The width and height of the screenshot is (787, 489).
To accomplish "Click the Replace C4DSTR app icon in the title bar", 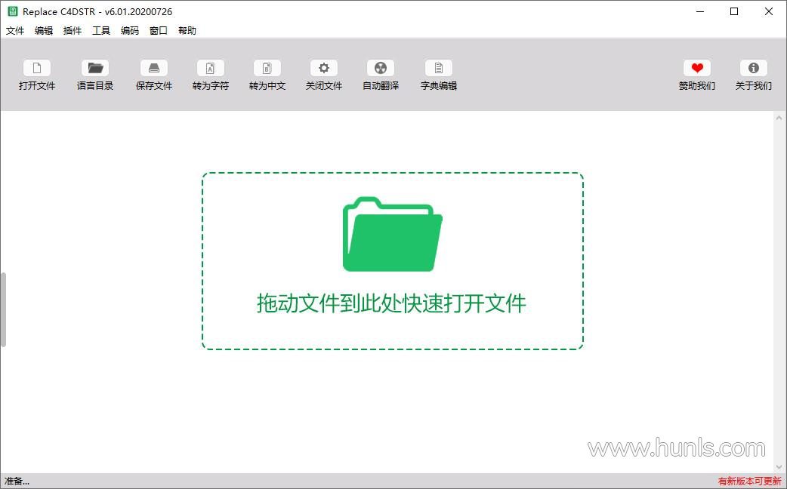I will pos(13,11).
